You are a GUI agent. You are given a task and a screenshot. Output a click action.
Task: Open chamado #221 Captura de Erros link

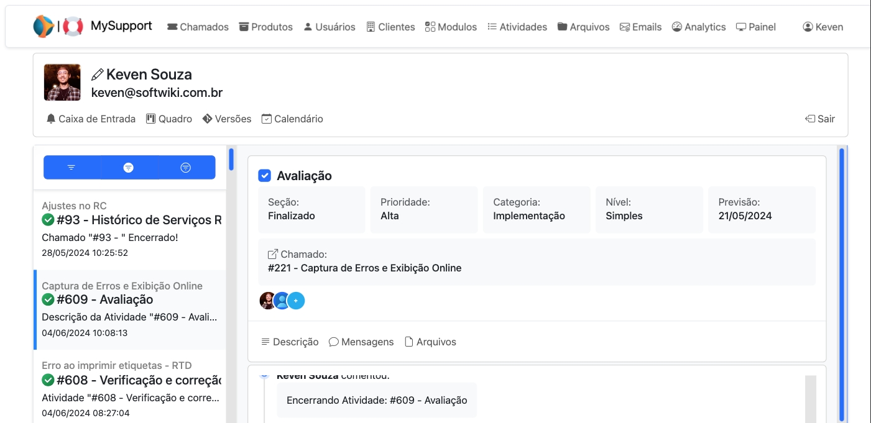click(x=364, y=268)
